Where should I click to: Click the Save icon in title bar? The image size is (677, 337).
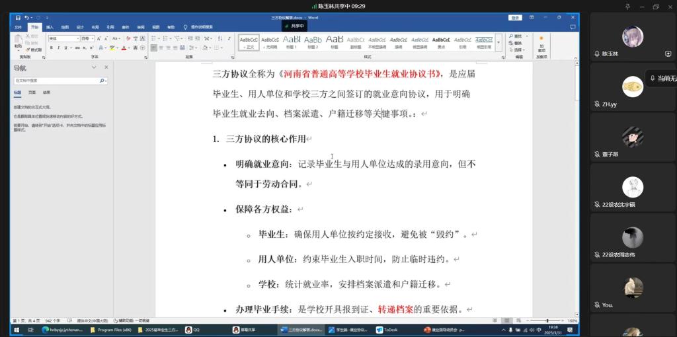[x=17, y=17]
